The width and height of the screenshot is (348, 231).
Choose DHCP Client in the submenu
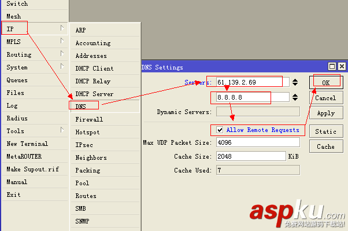pyautogui.click(x=105, y=68)
